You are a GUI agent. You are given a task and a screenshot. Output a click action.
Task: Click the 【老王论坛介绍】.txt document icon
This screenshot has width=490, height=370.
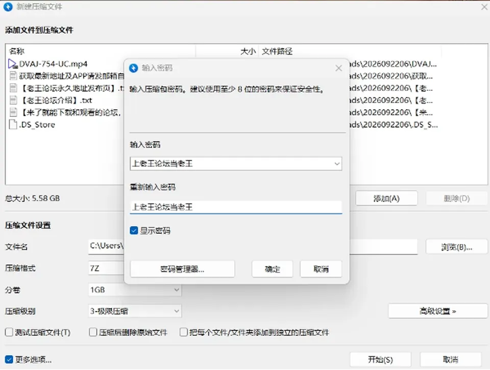(13, 100)
